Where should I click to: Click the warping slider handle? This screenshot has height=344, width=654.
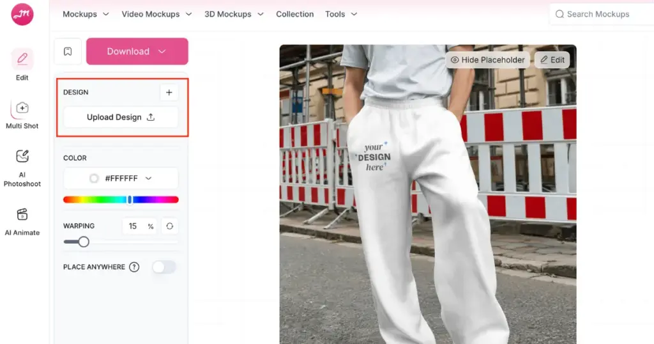(84, 242)
